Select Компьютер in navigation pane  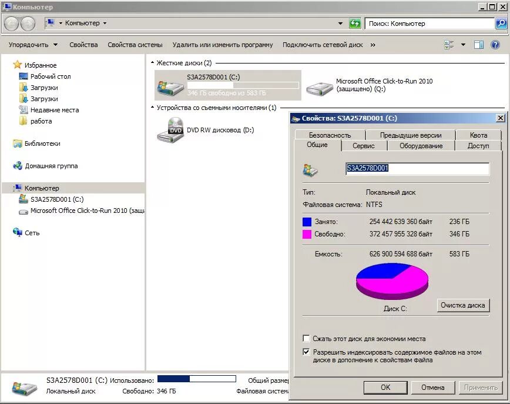coord(42,188)
